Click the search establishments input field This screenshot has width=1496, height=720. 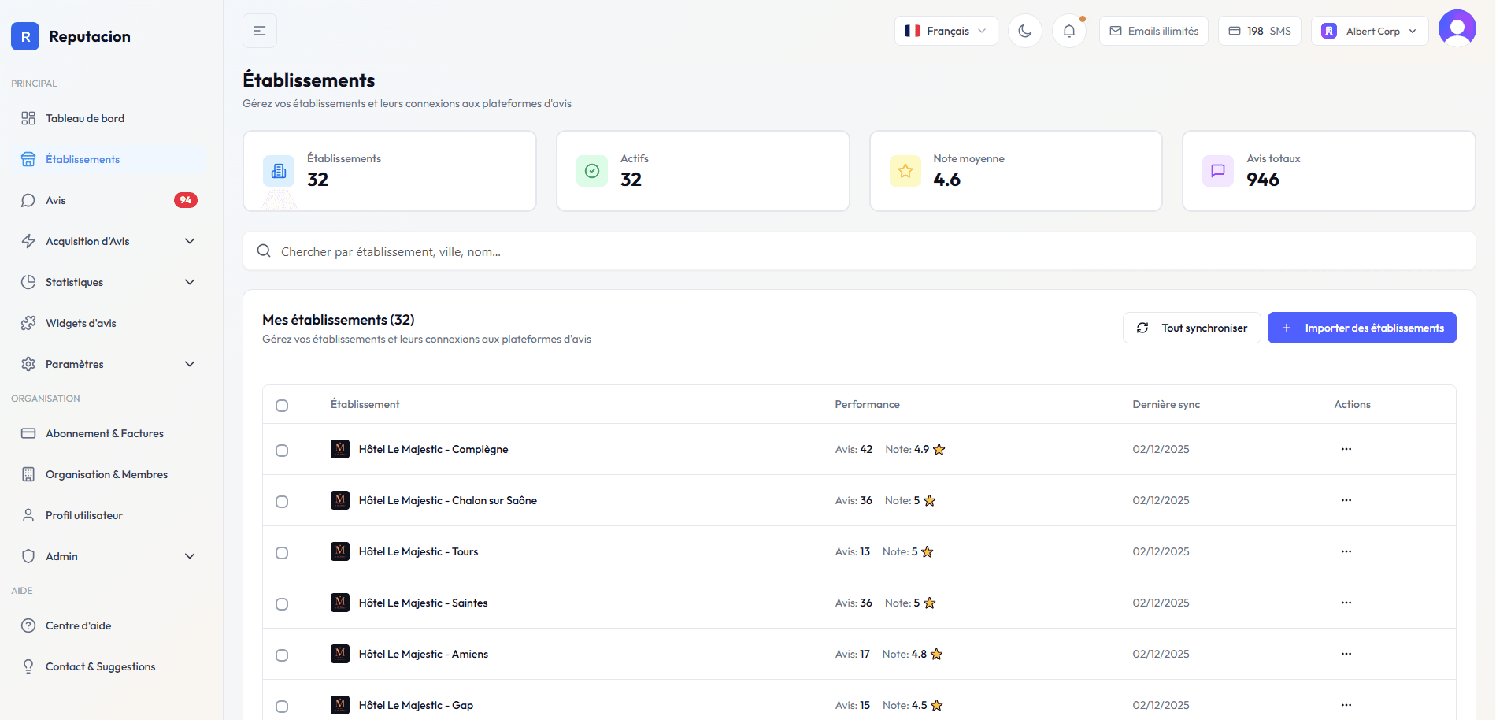709,251
